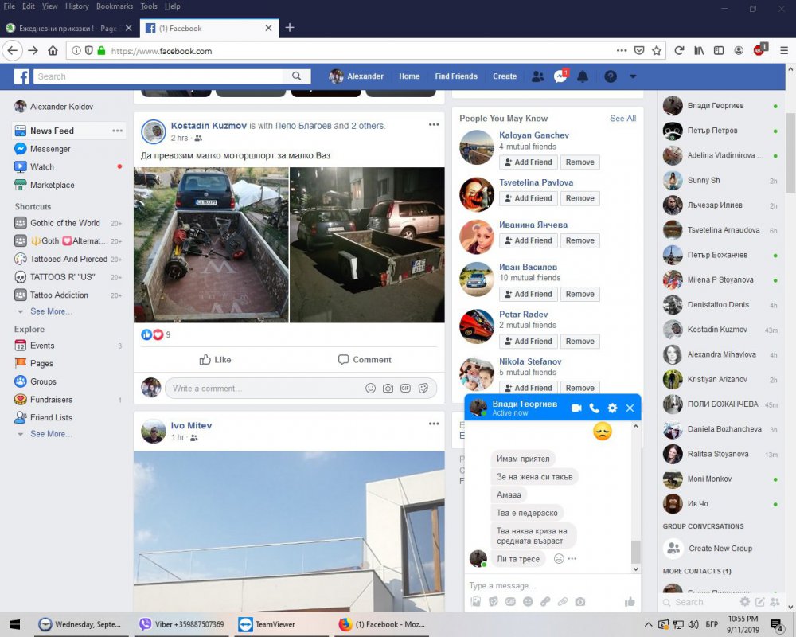Start a voice call in the chat window
The height and width of the screenshot is (637, 796).
pyautogui.click(x=594, y=408)
